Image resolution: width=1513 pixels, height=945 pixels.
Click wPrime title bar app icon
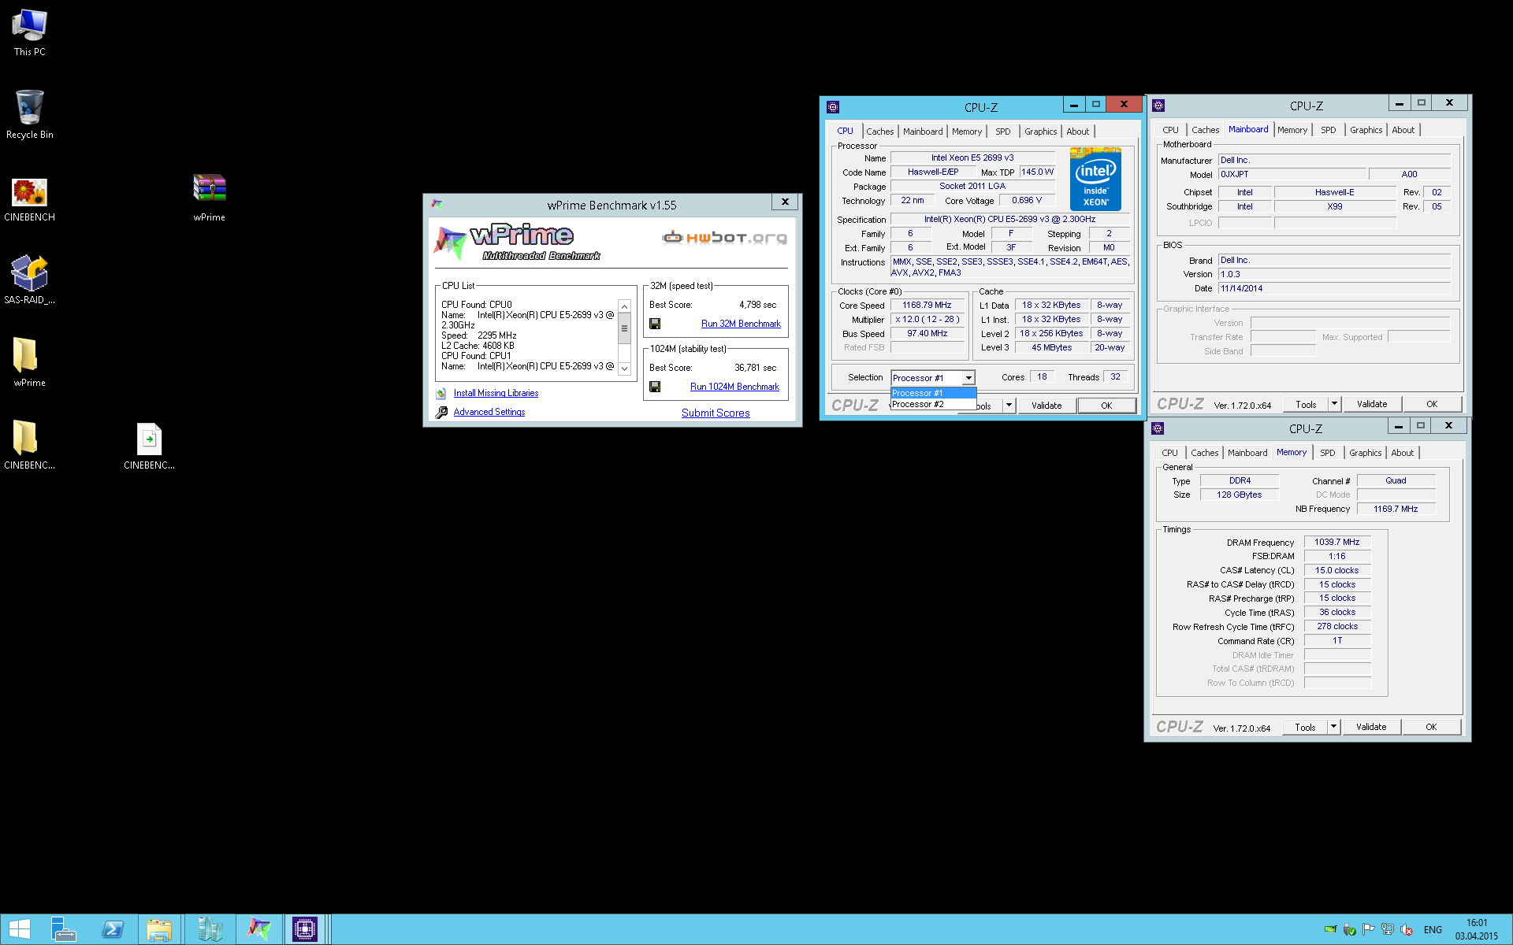pyautogui.click(x=437, y=204)
